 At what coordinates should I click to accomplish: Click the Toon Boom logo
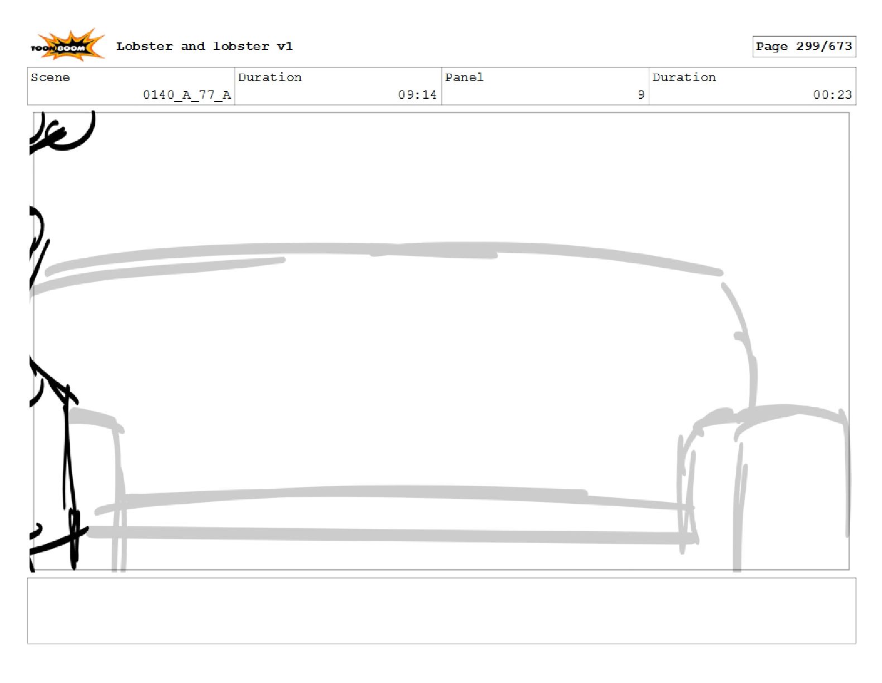tap(67, 45)
